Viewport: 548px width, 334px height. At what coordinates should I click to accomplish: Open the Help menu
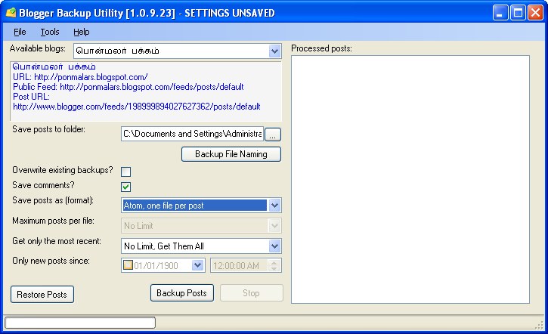[81, 32]
